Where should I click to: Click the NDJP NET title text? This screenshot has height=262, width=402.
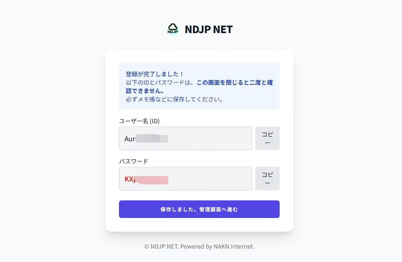click(209, 29)
